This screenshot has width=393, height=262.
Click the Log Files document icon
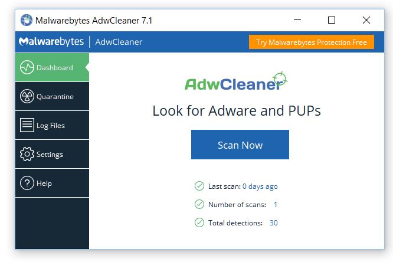point(27,125)
